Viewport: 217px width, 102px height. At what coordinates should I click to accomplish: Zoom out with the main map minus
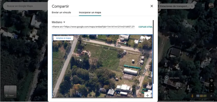[x=212, y=90]
